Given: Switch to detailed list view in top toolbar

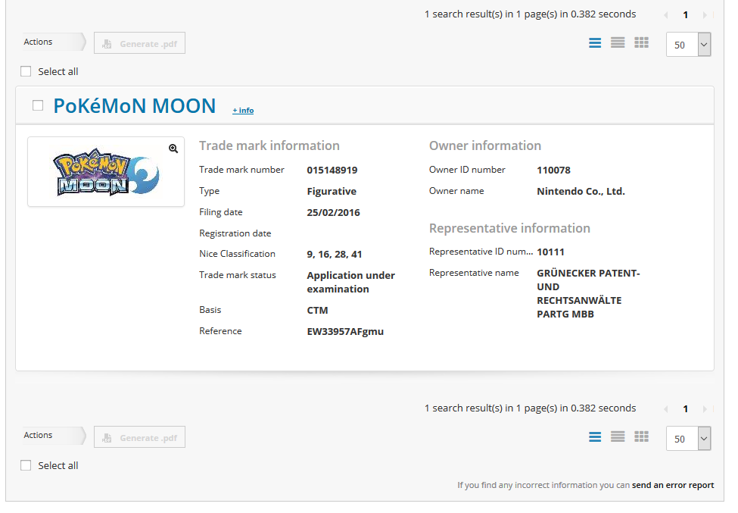Looking at the screenshot, I should [595, 43].
